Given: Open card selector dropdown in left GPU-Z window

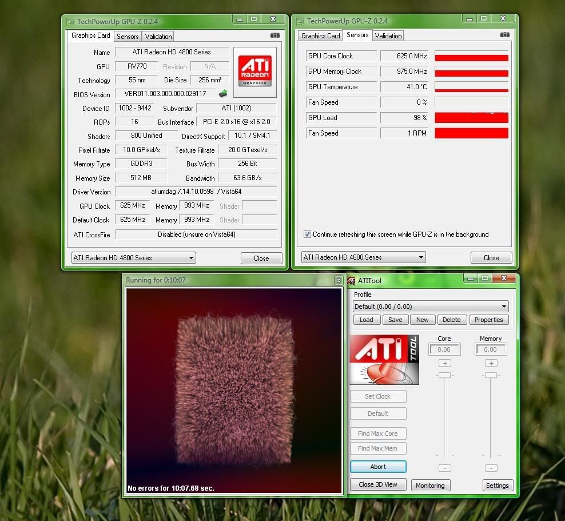Looking at the screenshot, I should click(133, 257).
